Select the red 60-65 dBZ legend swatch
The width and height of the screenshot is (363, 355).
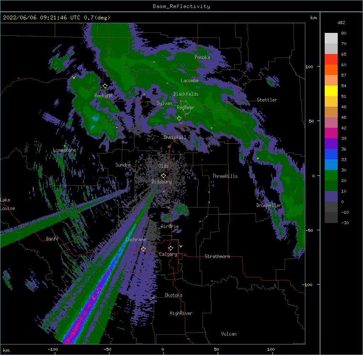(x=331, y=59)
